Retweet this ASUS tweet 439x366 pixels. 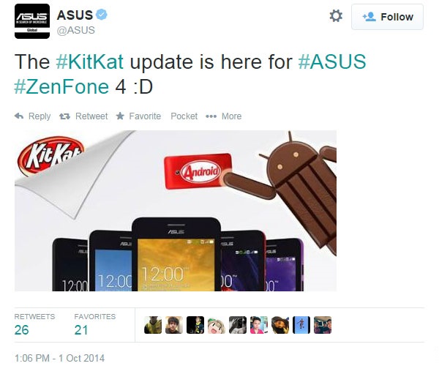tap(83, 116)
